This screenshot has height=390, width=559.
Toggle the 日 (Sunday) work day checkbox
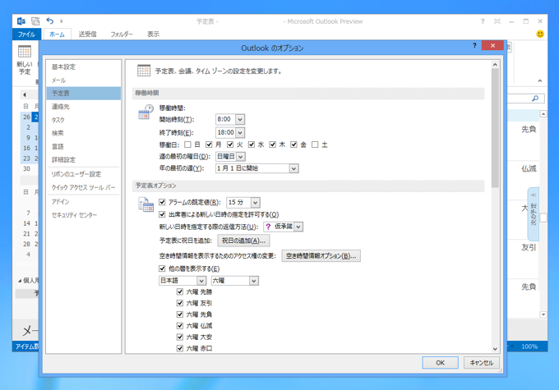point(187,145)
